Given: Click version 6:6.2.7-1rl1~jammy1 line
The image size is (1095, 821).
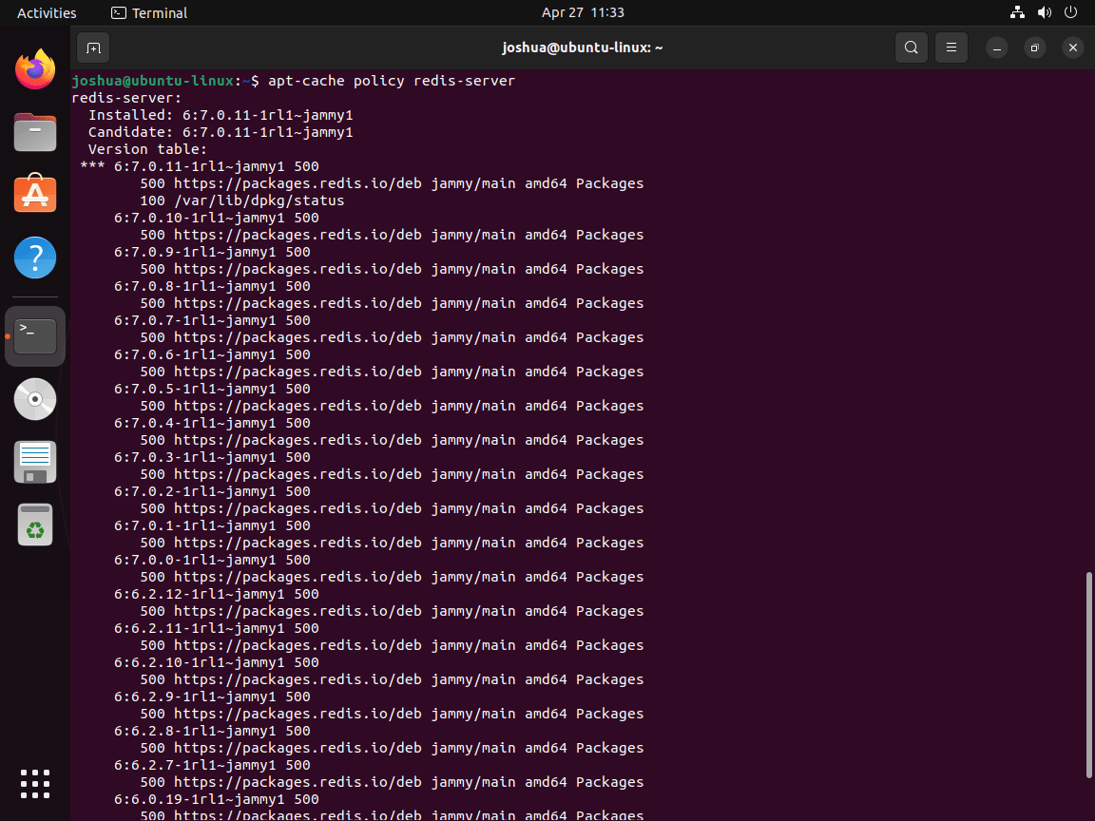Looking at the screenshot, I should click(212, 765).
